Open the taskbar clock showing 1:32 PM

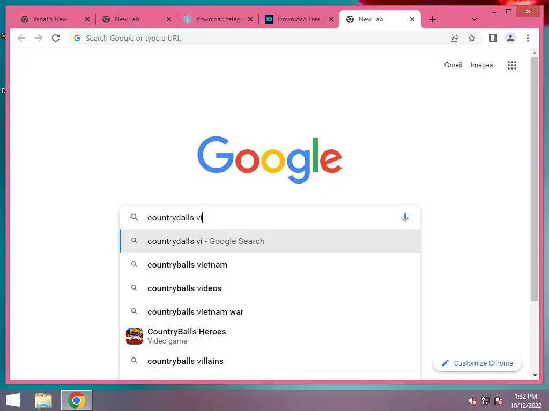(525, 401)
